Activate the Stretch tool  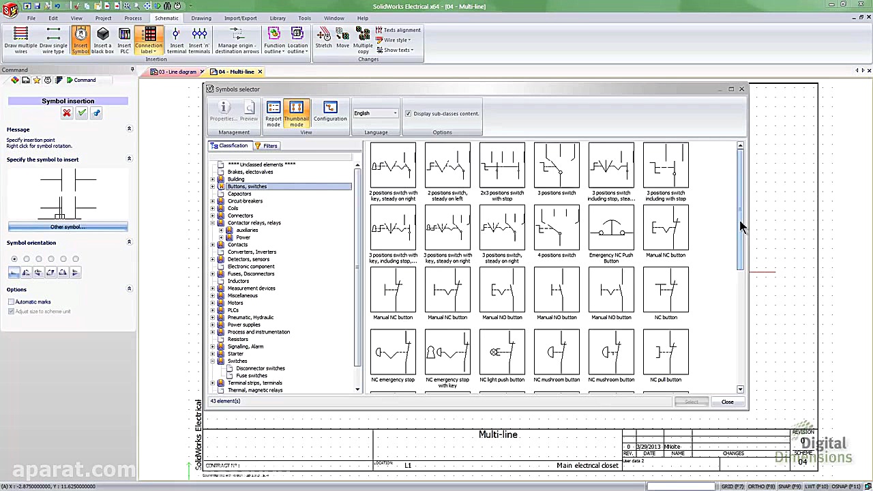tap(323, 38)
